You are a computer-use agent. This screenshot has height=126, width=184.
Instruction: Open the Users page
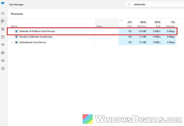[3, 53]
